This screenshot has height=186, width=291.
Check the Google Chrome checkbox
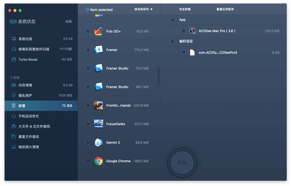click(88, 161)
